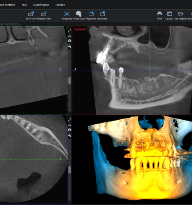Click the Launch toolbar icon

coord(169,14)
